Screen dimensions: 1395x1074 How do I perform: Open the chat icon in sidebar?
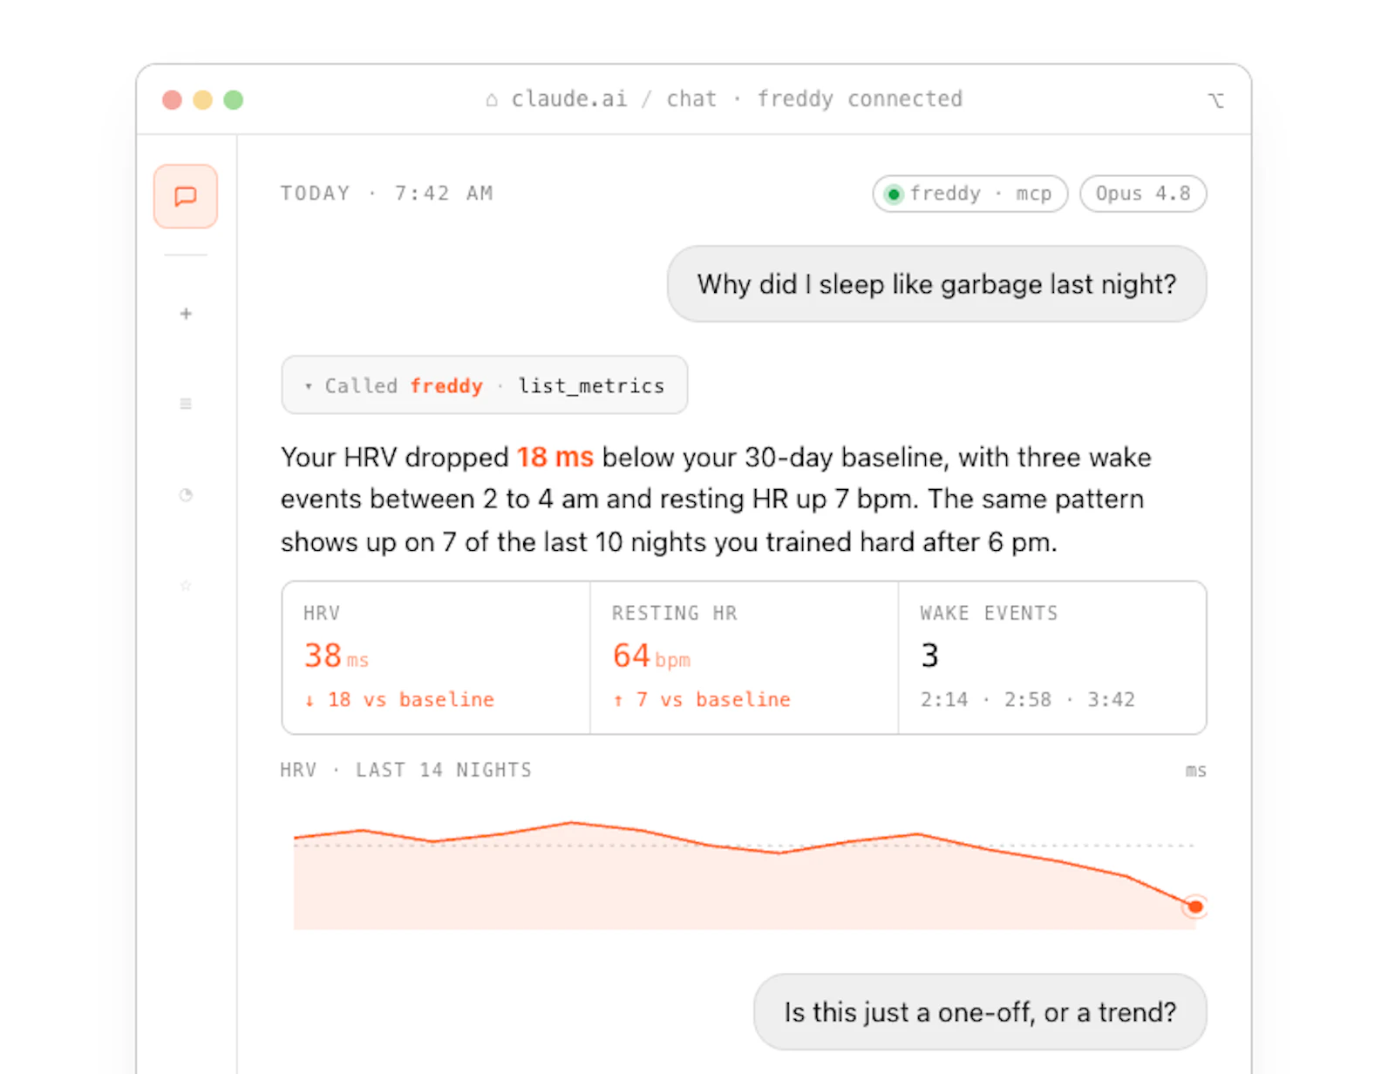(x=186, y=196)
